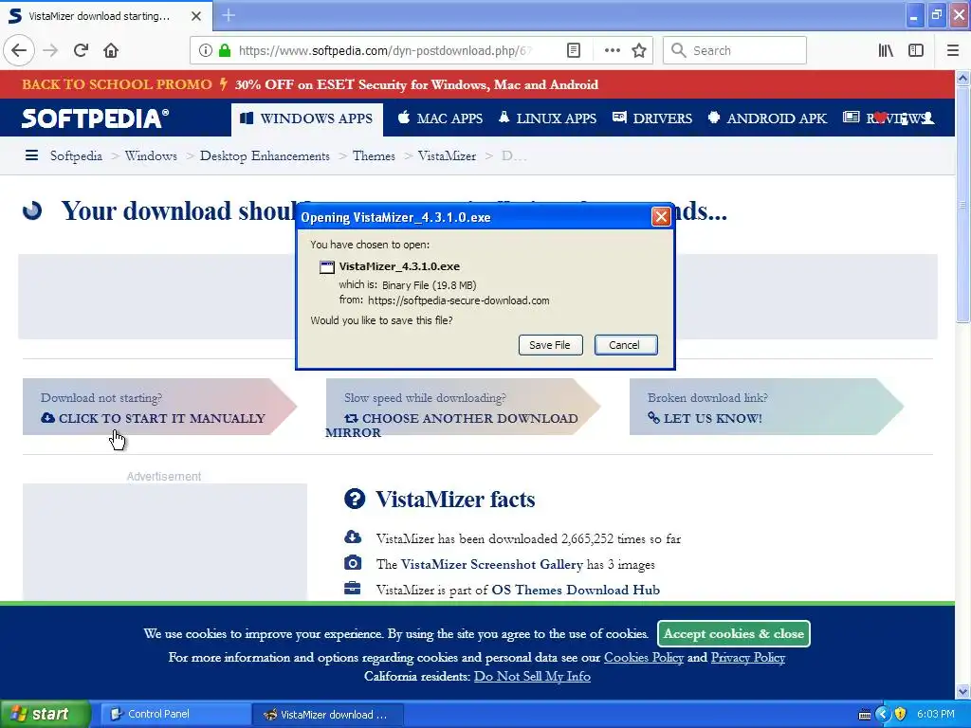The image size is (971, 728).
Task: Click Save File in download dialog
Action: 550,345
